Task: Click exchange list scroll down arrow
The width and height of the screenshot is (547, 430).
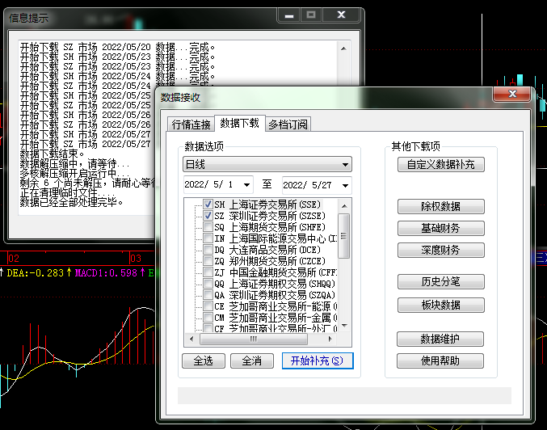Action: [x=344, y=326]
